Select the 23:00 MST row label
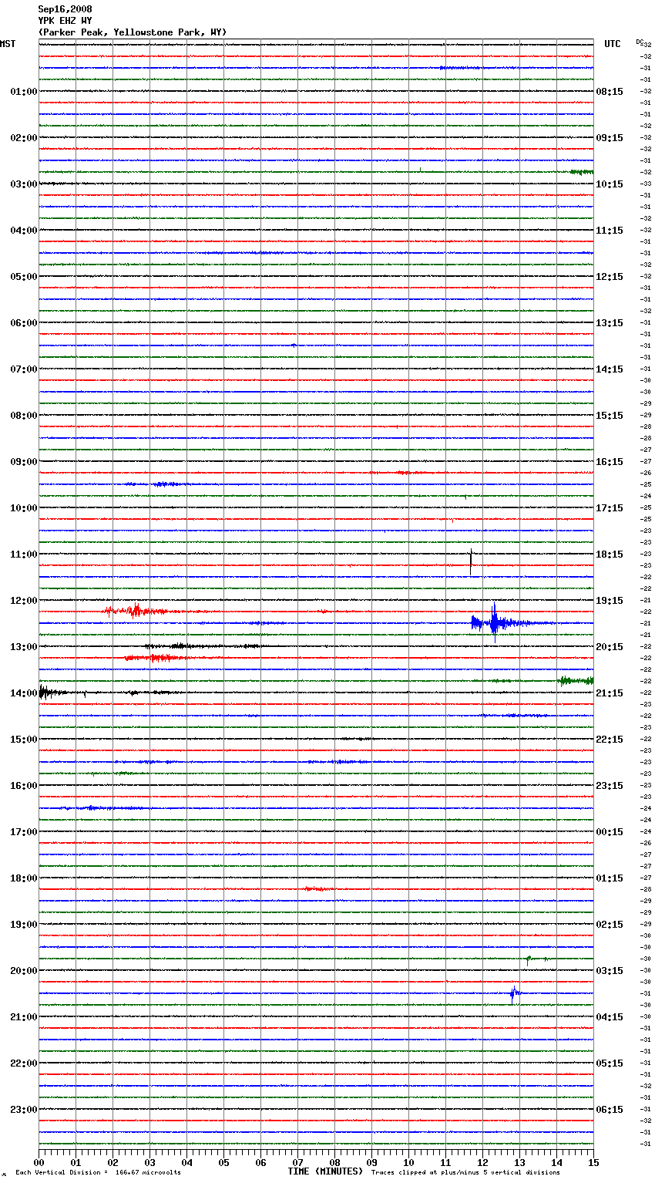Viewport: 655px width, 1183px height. coord(24,1110)
